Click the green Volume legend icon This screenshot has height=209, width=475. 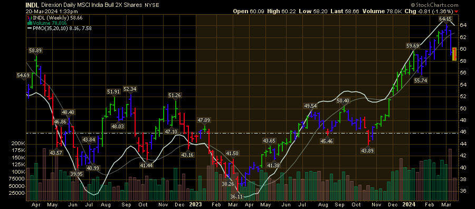pos(29,23)
